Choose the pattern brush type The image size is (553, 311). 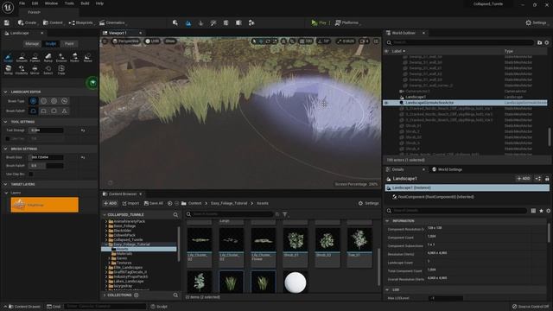(54, 101)
